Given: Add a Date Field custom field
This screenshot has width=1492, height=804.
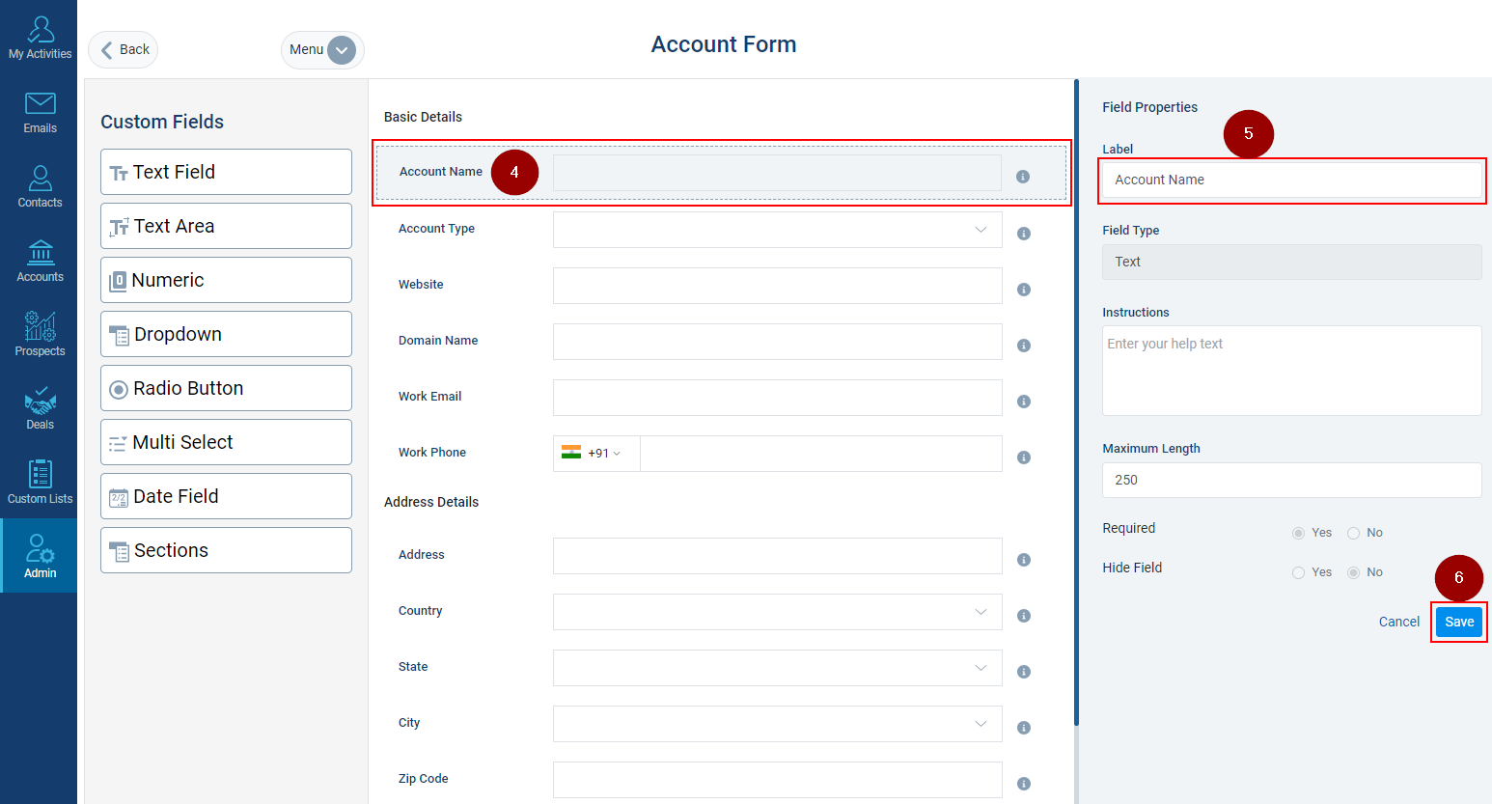Looking at the screenshot, I should click(226, 496).
